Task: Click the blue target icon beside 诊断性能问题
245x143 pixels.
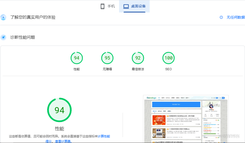Action: (x=3, y=37)
